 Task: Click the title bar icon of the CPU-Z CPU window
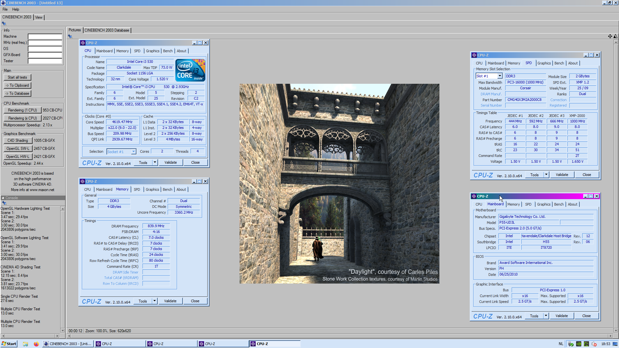(83, 43)
